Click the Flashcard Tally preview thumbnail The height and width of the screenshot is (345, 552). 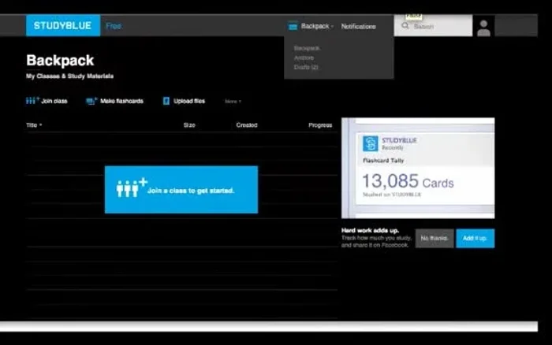(x=418, y=168)
